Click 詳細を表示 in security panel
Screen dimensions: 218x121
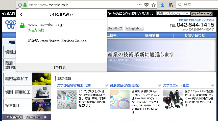click(x=61, y=67)
